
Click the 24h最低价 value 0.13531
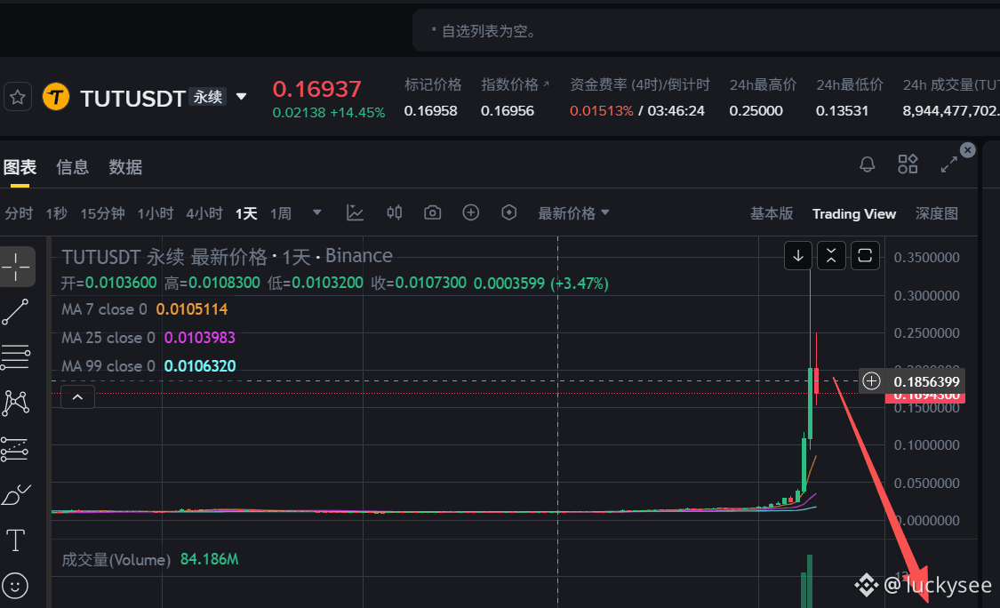click(842, 111)
